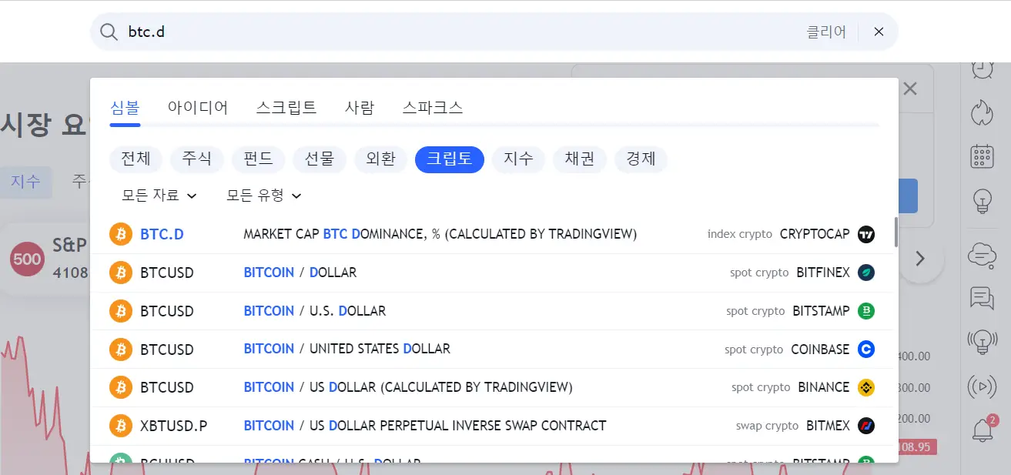Screen dimensions: 1011x475
Task: Select the 외환 filter chip
Action: tap(380, 159)
